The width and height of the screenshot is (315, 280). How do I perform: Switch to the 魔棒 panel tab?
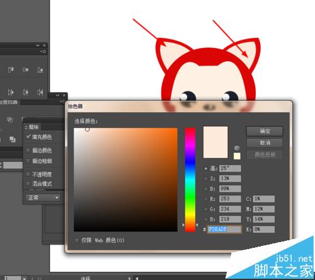(32, 127)
